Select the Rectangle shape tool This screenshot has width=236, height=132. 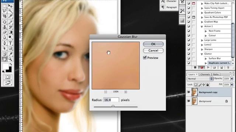[x=10, y=48]
